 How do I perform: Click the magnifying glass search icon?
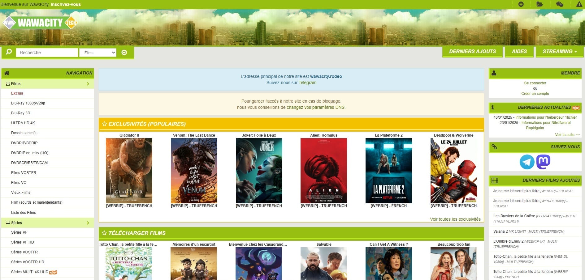pyautogui.click(x=9, y=52)
